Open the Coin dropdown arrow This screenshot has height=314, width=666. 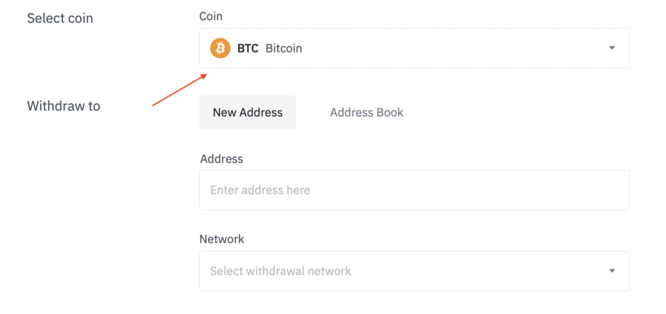point(612,48)
